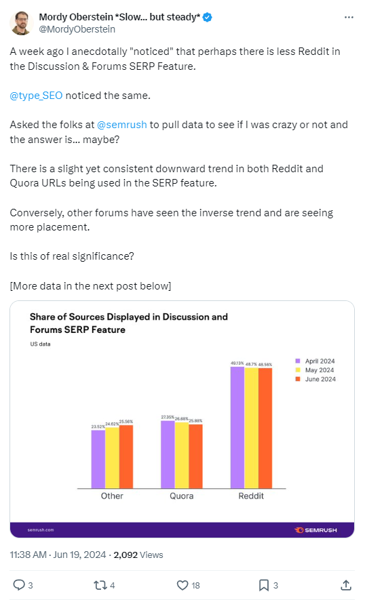The image size is (365, 600).
Task: Click the blue verified badge
Action: point(207,17)
